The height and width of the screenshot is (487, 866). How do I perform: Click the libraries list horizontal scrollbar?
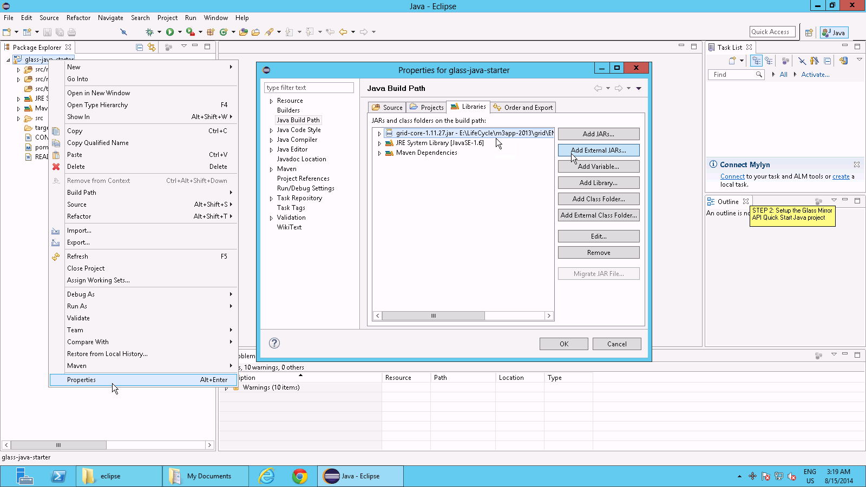pos(433,316)
